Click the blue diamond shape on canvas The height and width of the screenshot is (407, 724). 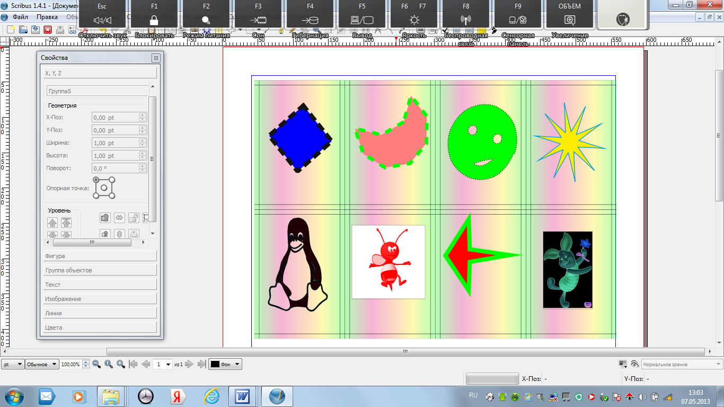301,138
